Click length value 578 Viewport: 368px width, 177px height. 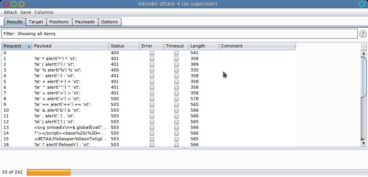tap(194, 99)
